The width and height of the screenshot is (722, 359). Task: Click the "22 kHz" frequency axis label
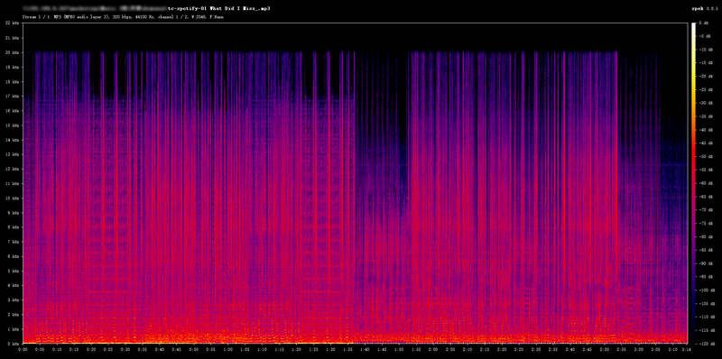click(x=12, y=23)
